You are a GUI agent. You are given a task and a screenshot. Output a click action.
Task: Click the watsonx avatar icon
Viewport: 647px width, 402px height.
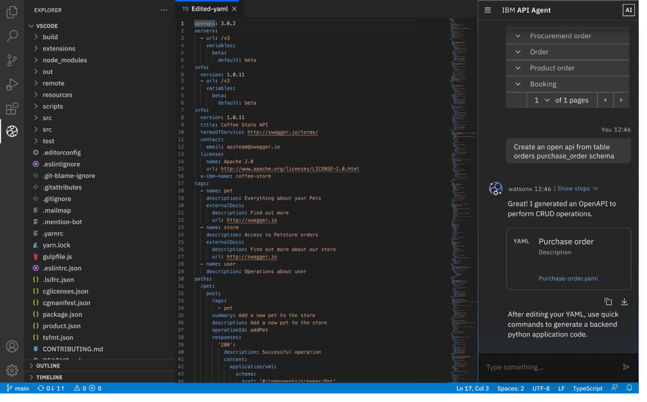click(495, 189)
